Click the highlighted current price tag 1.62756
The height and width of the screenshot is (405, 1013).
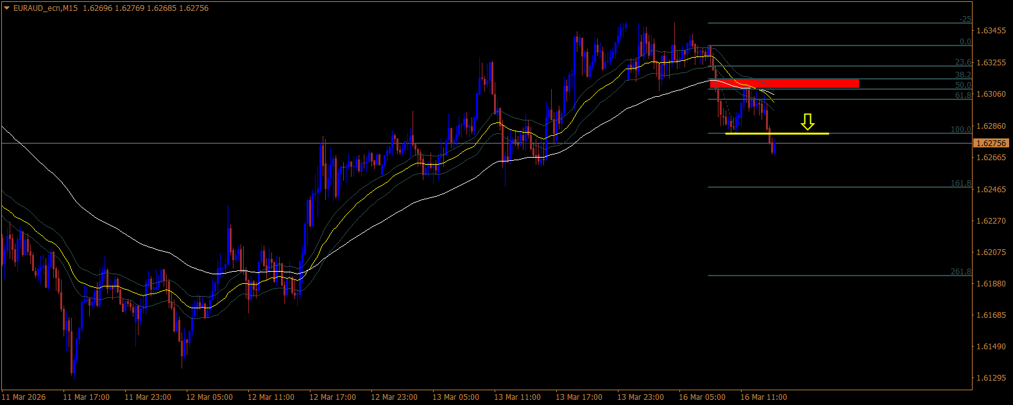[992, 144]
